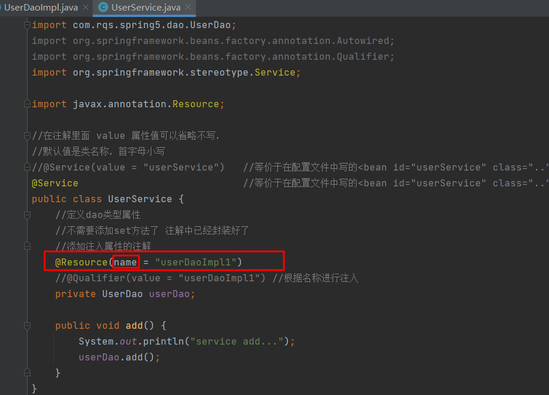Click Service in stereotype import
Screen dimensions: 549x395
coord(275,73)
